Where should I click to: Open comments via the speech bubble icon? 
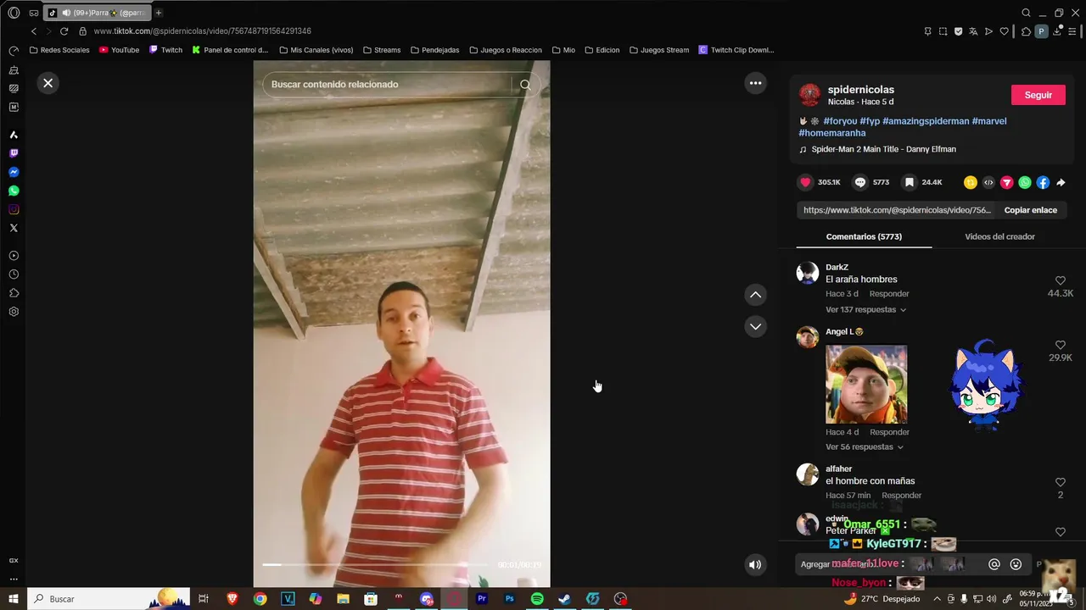pos(860,182)
